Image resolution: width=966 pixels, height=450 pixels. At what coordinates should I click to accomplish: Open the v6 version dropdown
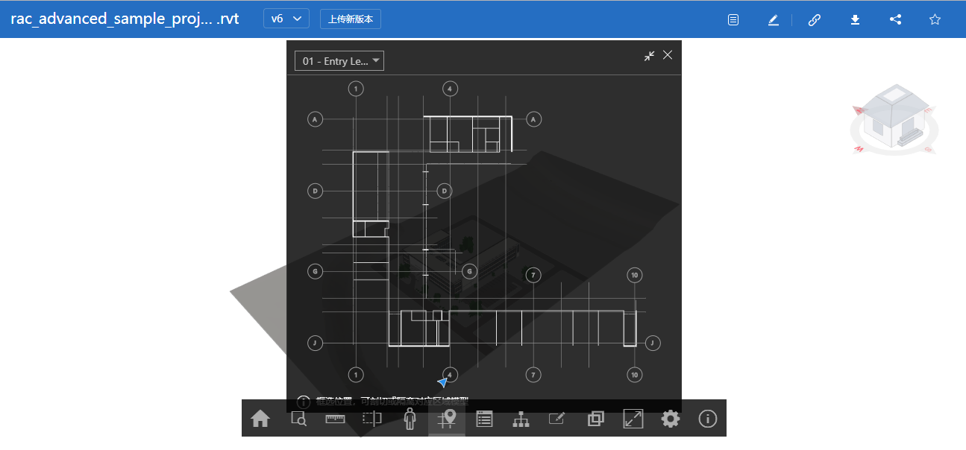pyautogui.click(x=286, y=19)
